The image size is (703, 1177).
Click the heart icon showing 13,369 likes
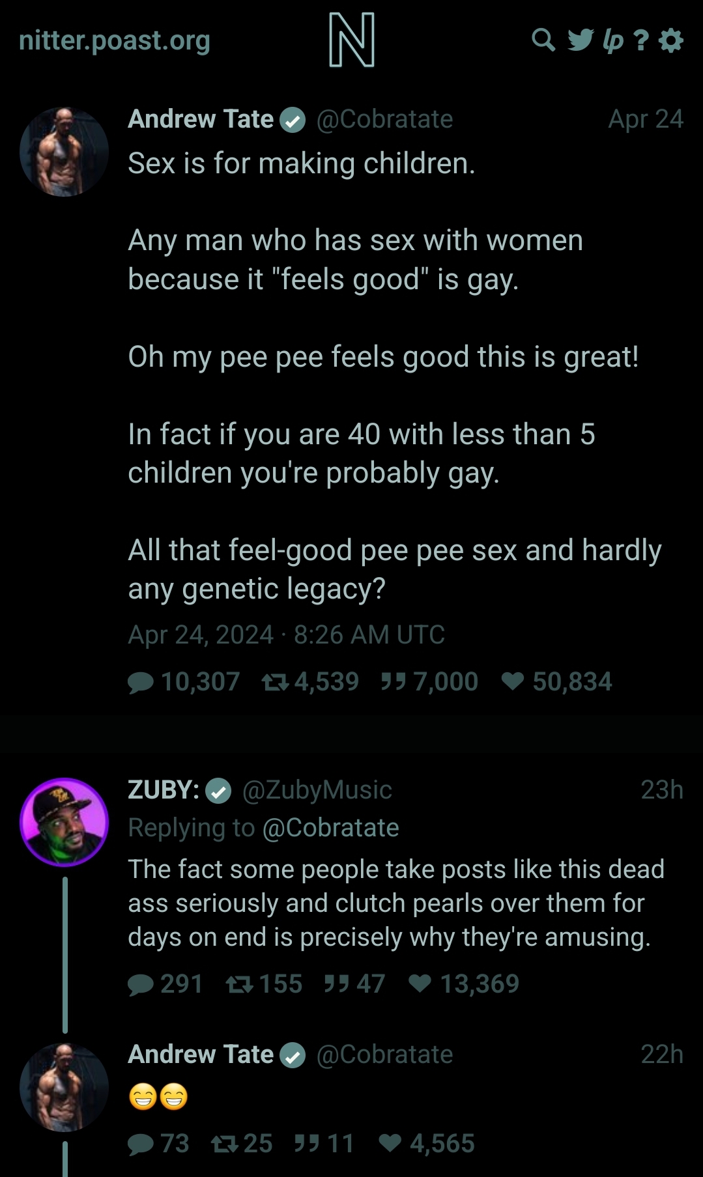coord(420,984)
